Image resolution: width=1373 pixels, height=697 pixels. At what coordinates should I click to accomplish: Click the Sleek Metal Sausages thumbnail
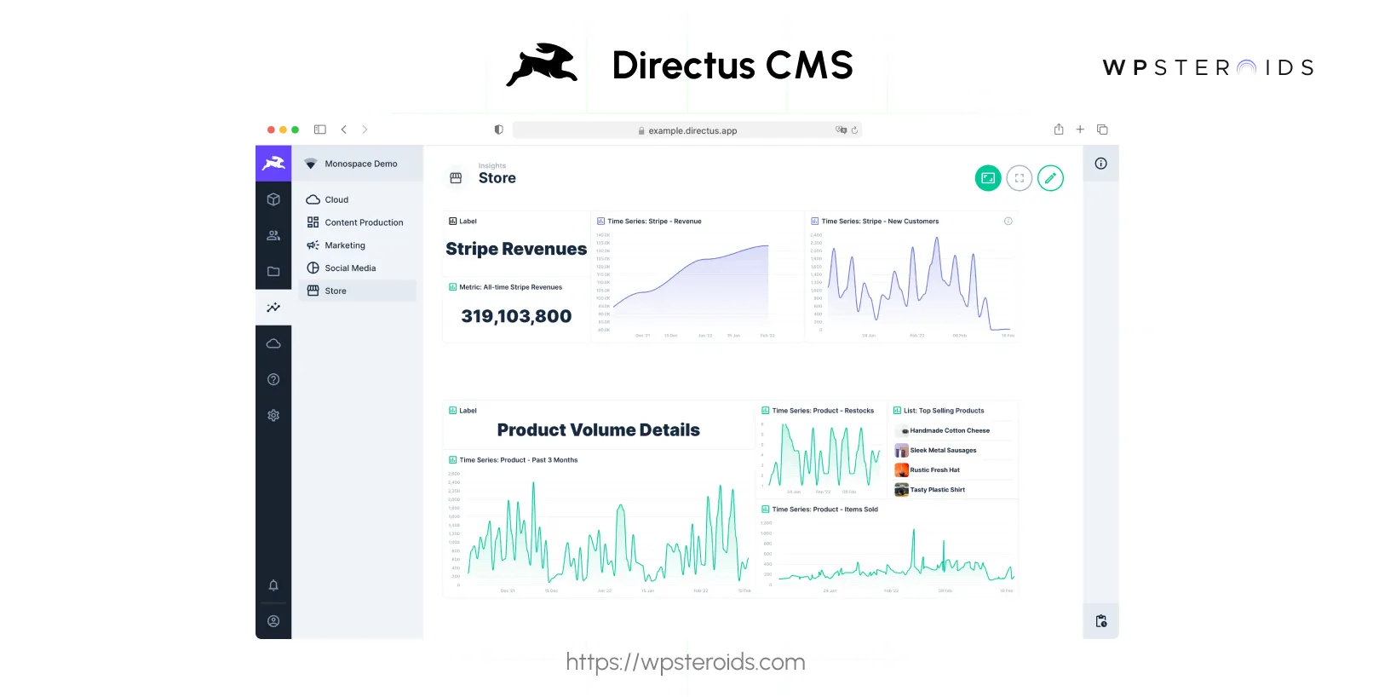pyautogui.click(x=901, y=450)
